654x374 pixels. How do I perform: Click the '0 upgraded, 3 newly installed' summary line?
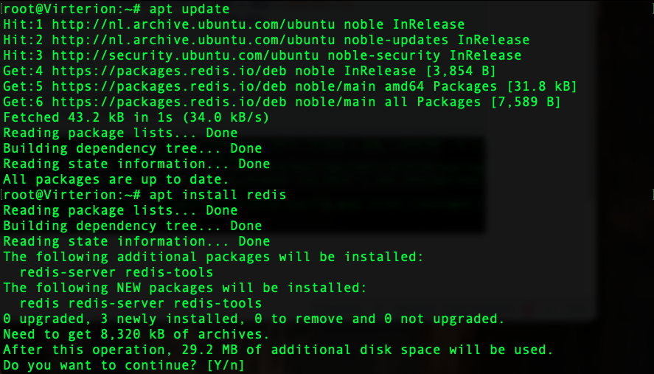coord(254,319)
